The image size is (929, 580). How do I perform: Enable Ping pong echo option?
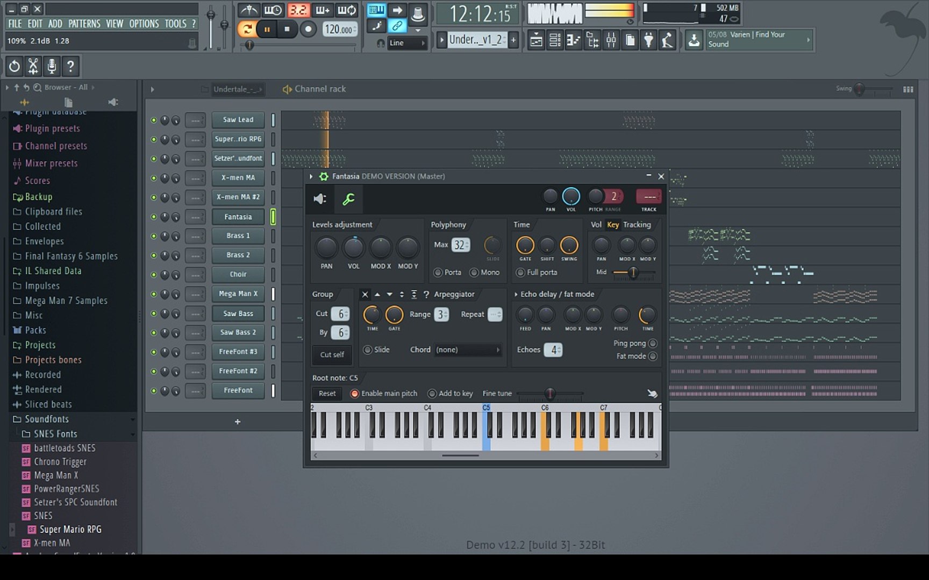pyautogui.click(x=653, y=344)
